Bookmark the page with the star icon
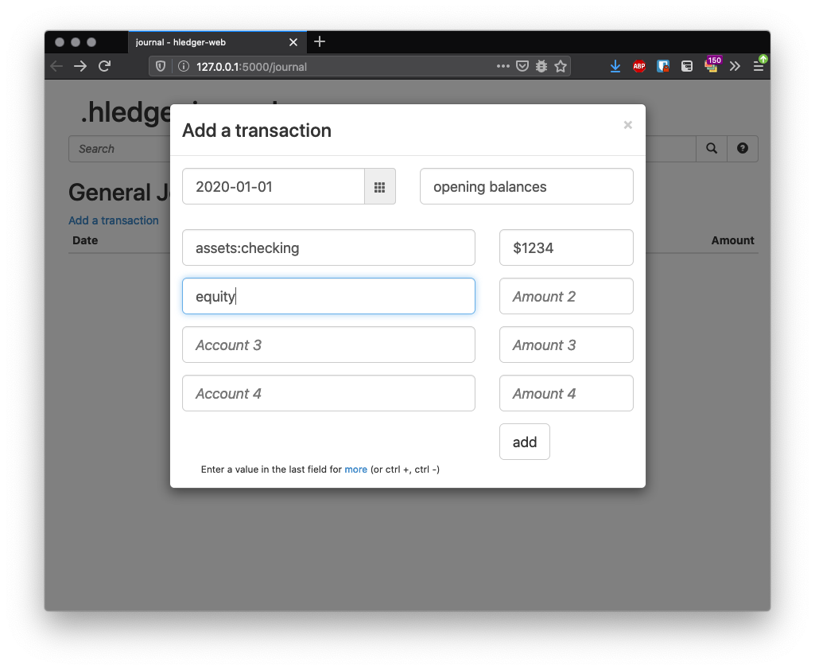This screenshot has width=815, height=670. (x=561, y=66)
